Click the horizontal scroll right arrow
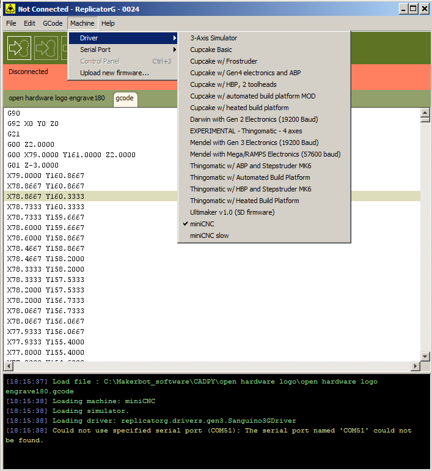The image size is (432, 471). point(416,366)
